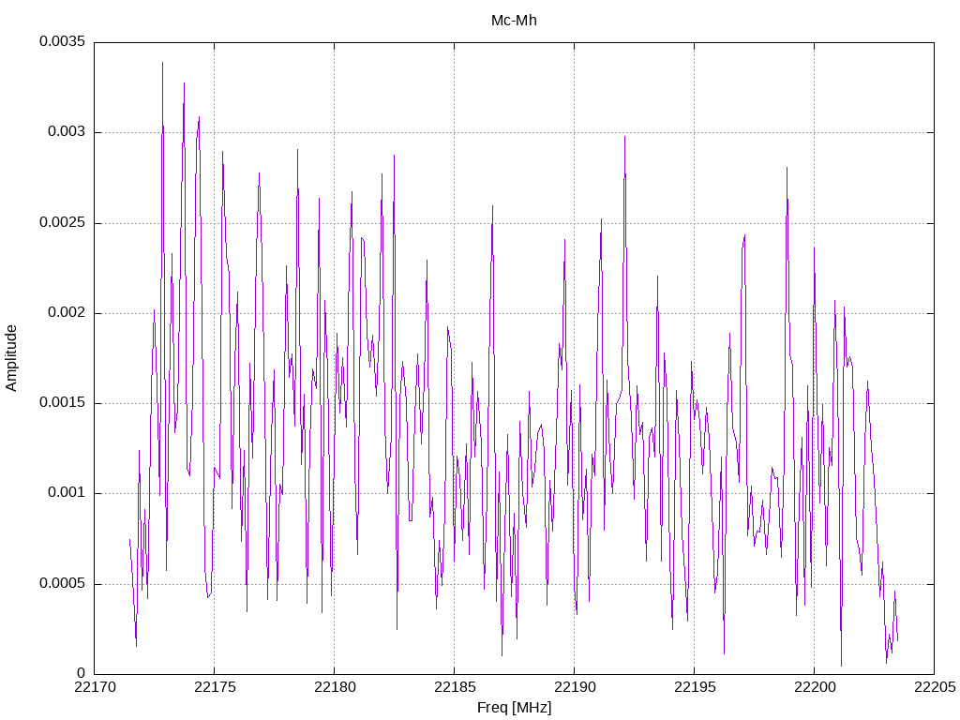This screenshot has height=720, width=960.
Task: Click the y-axis origin label 0
Action: 82,673
